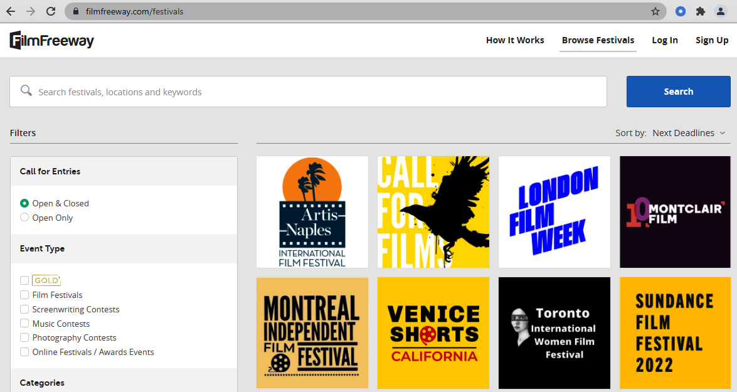737x392 pixels.
Task: Bookmark this page with the star icon
Action: coord(655,11)
